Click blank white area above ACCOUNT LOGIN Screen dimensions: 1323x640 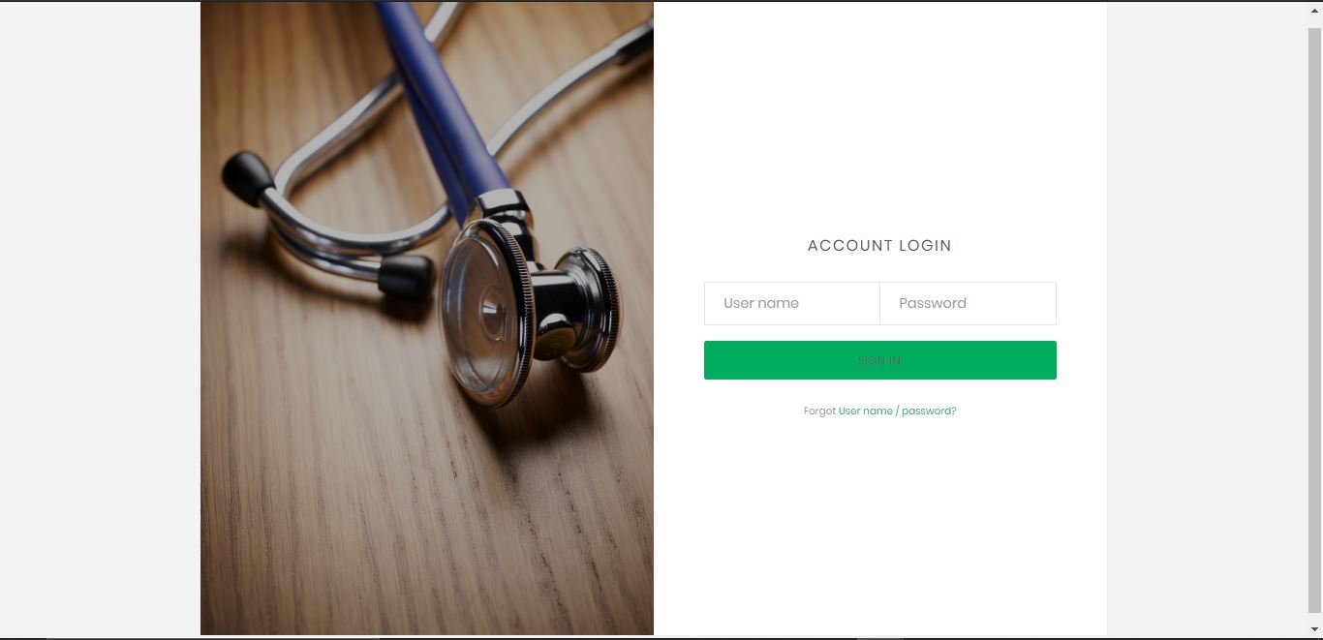(879, 116)
